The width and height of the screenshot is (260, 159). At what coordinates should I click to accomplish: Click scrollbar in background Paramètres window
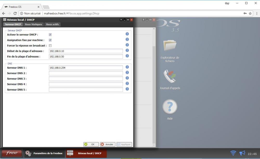[154, 95]
